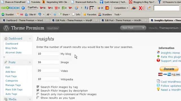
Task: Open Akismet Stats in sidebar
Action: pos(14,52)
